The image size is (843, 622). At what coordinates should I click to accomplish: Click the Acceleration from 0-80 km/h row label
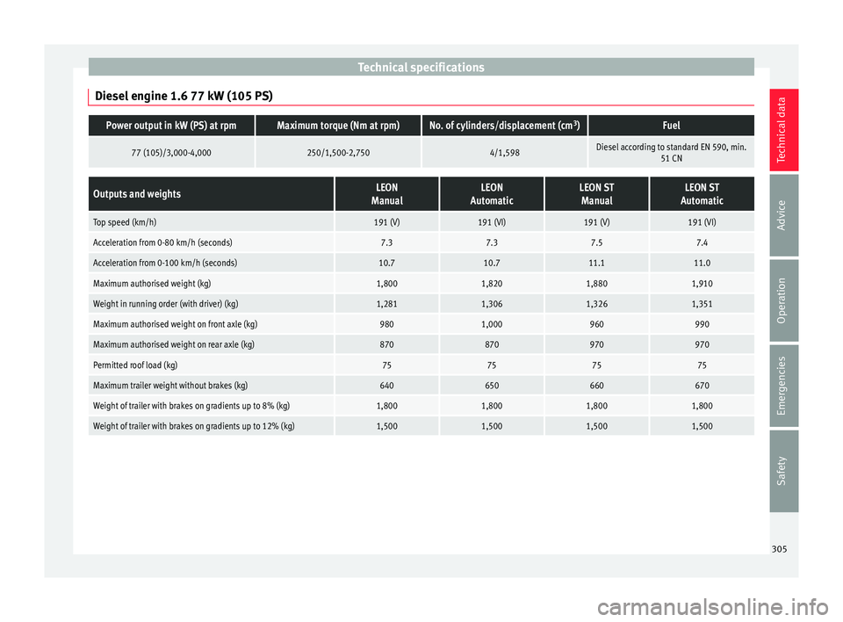[162, 242]
